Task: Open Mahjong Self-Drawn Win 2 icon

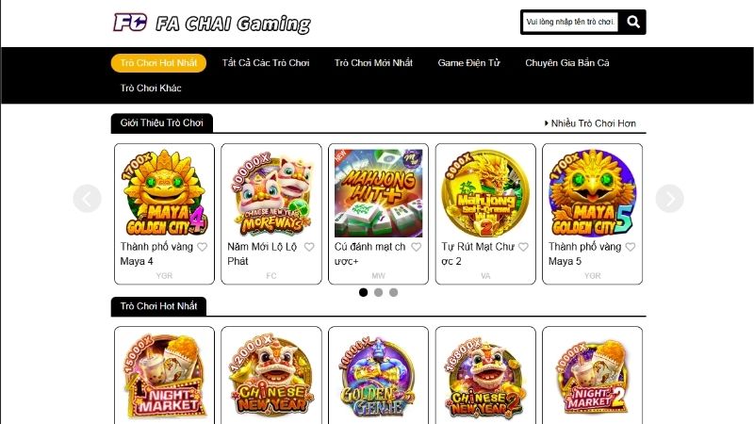Action: tap(485, 193)
